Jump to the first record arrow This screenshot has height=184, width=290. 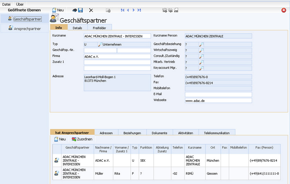coord(123,10)
